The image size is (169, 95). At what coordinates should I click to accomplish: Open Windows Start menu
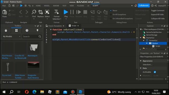[4, 92]
